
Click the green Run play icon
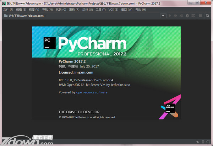click(x=170, y=16)
